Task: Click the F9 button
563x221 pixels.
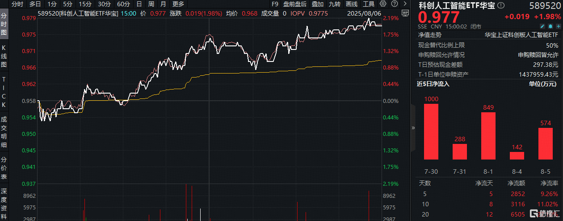Action: (x=275, y=4)
